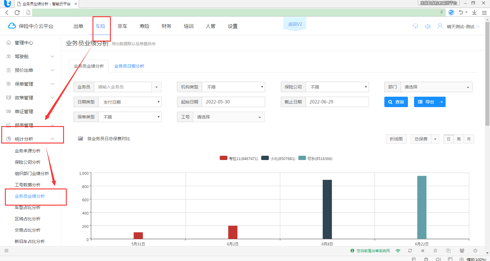This screenshot has width=490, height=261.
Task: Open the 部门 dropdown
Action: pos(436,87)
